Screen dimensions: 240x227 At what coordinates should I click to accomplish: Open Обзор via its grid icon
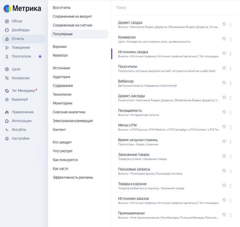[7, 21]
